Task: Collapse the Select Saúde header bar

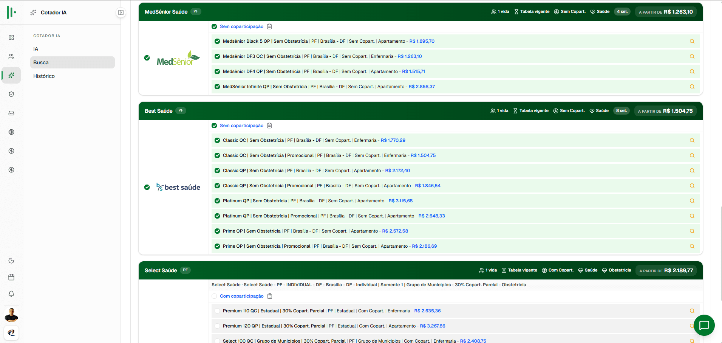Action: pyautogui.click(x=421, y=270)
